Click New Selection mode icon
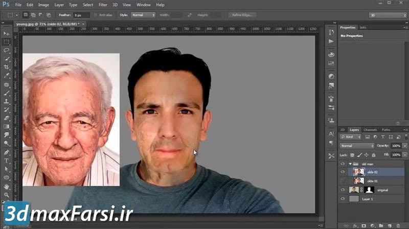This screenshot has width=409, height=229. [26, 15]
